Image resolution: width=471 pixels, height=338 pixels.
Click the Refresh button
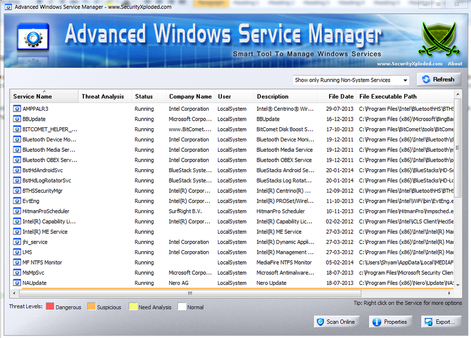tap(439, 79)
